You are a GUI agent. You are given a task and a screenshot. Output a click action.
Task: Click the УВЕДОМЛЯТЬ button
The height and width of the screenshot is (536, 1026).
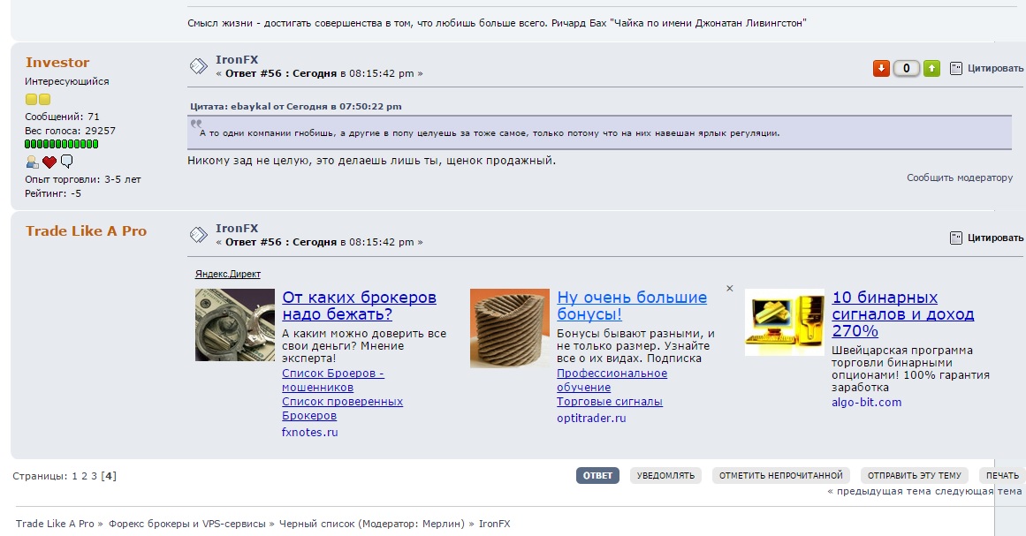665,475
